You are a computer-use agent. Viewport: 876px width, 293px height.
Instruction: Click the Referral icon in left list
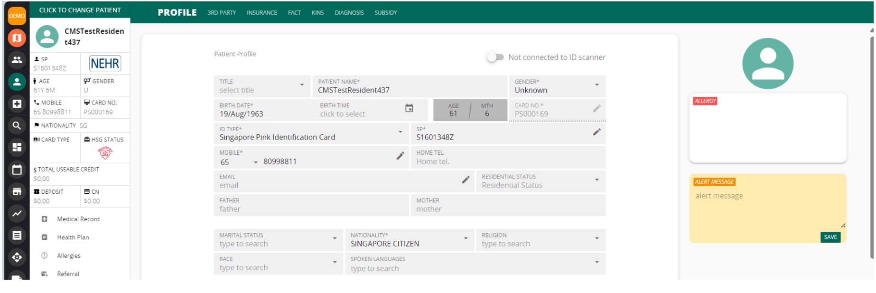coord(44,274)
